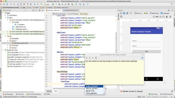175x98 pixels.
Task: Click the Find magnifier icon
Action: pyautogui.click(x=28, y=4)
